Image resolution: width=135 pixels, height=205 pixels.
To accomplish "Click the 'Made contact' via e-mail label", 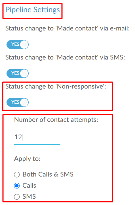I will 67,28.
